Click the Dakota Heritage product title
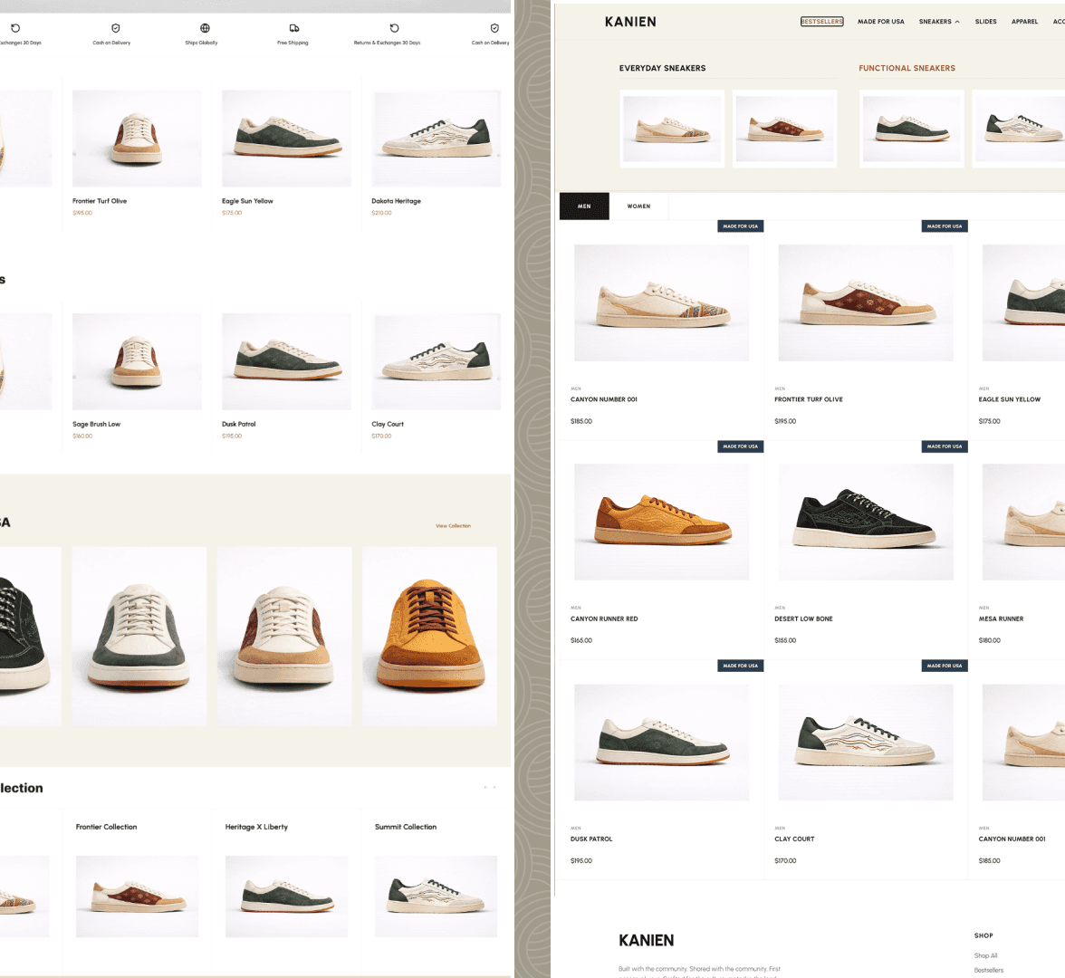 point(396,201)
